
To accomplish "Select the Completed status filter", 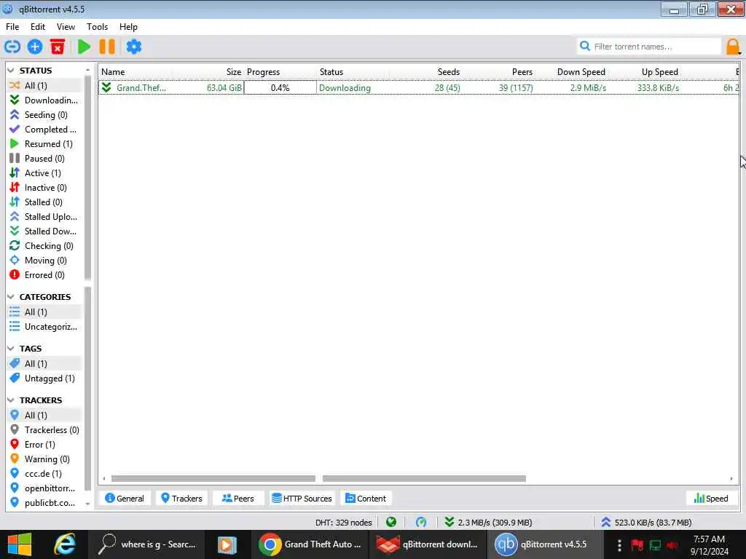I will (44, 130).
